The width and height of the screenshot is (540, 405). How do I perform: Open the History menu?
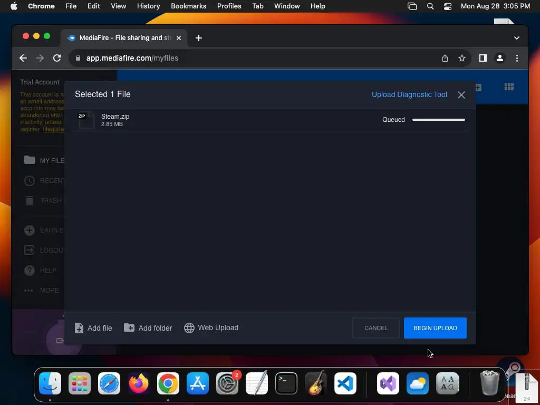coord(148,6)
